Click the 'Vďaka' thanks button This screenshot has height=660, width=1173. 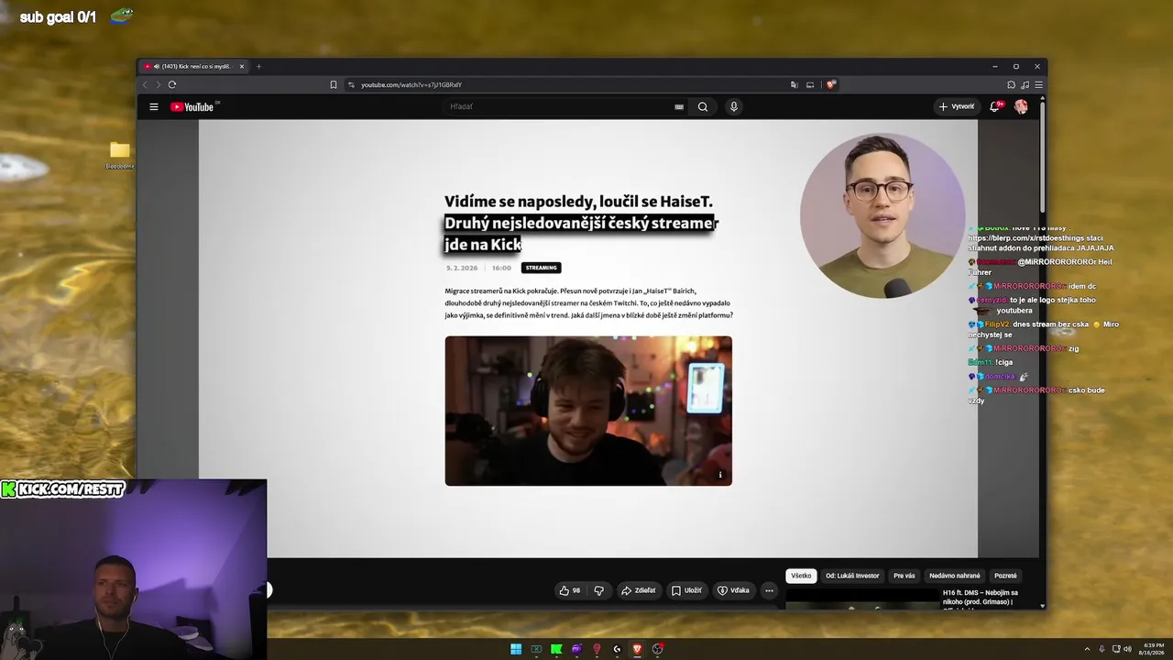click(x=733, y=590)
